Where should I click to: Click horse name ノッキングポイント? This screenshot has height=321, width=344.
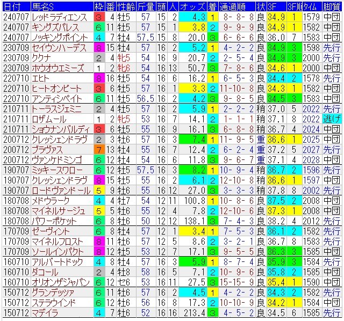pyautogui.click(x=60, y=38)
